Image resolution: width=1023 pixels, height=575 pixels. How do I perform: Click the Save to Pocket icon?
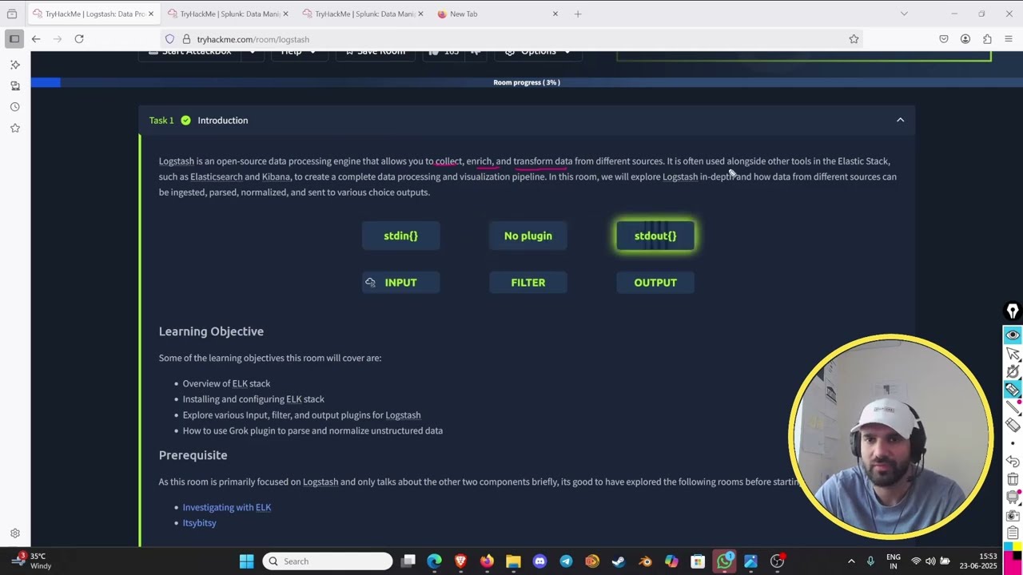[944, 38]
